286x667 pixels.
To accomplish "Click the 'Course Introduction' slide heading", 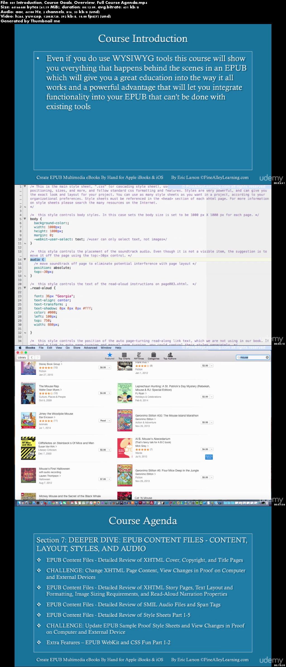I will tap(143, 38).
